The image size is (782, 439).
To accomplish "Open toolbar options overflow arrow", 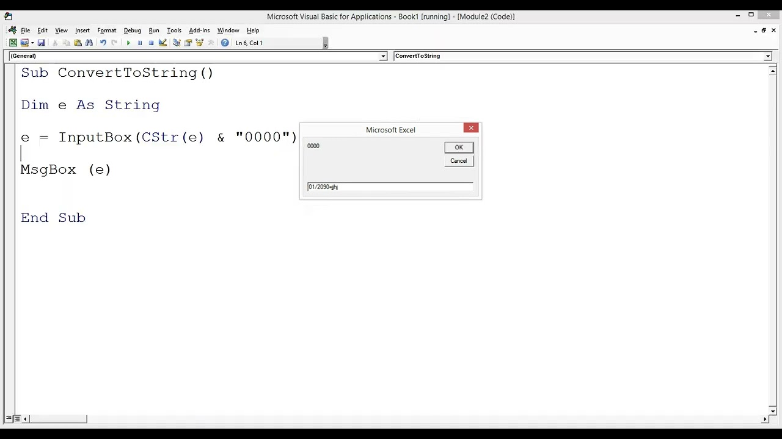I will pyautogui.click(x=325, y=43).
